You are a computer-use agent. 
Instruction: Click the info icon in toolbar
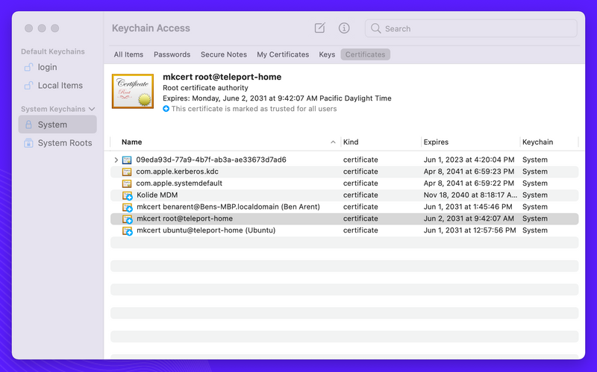[x=344, y=28]
